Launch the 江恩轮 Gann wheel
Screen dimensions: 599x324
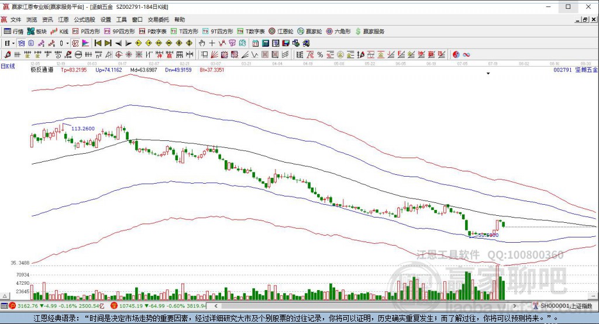[x=281, y=32]
